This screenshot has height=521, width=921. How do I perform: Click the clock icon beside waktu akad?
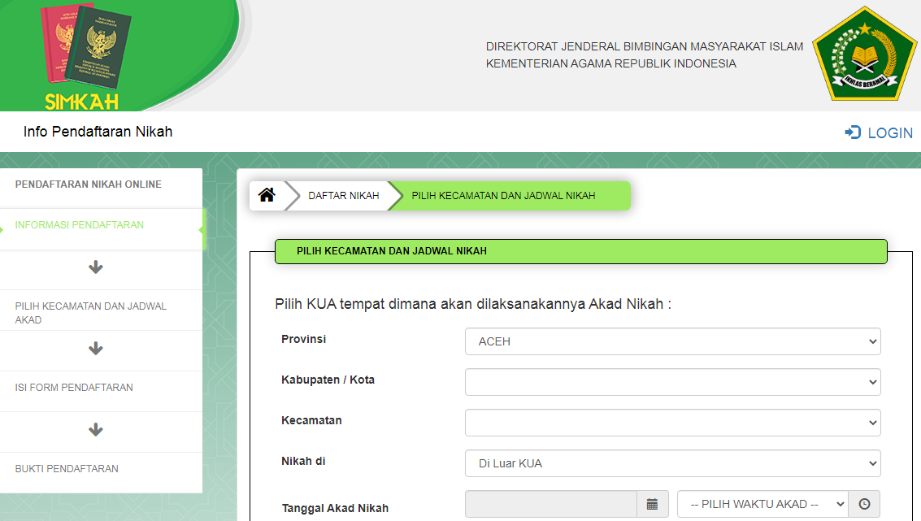coord(864,504)
